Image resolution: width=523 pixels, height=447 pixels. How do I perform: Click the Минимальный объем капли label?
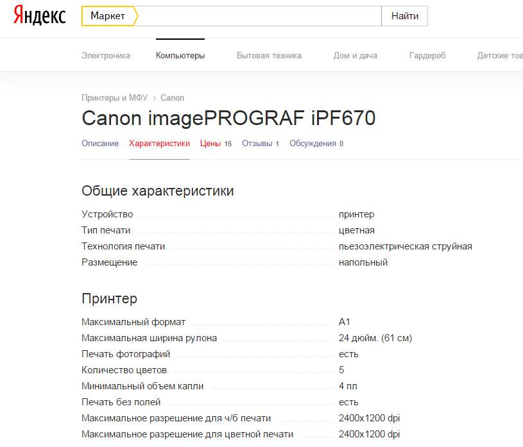(x=142, y=386)
